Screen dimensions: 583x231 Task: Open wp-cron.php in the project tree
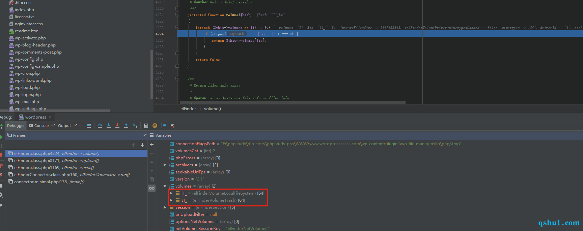[x=27, y=73]
